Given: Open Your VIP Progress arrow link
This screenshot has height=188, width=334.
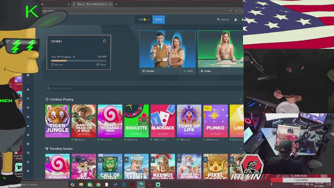Looking at the screenshot, I should pos(63,57).
